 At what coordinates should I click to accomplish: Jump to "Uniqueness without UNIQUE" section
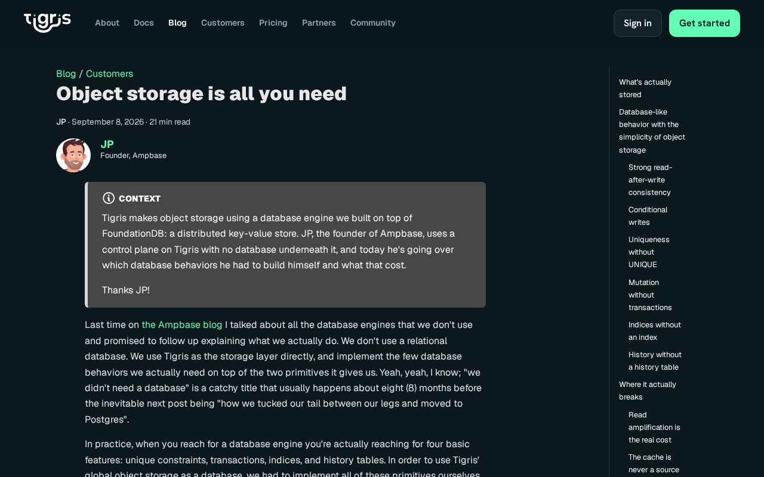pos(649,252)
